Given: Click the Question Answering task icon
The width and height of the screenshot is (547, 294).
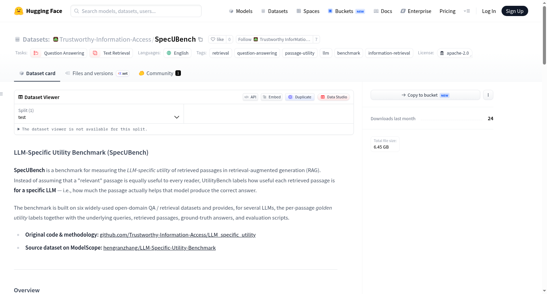Looking at the screenshot, I should [36, 53].
